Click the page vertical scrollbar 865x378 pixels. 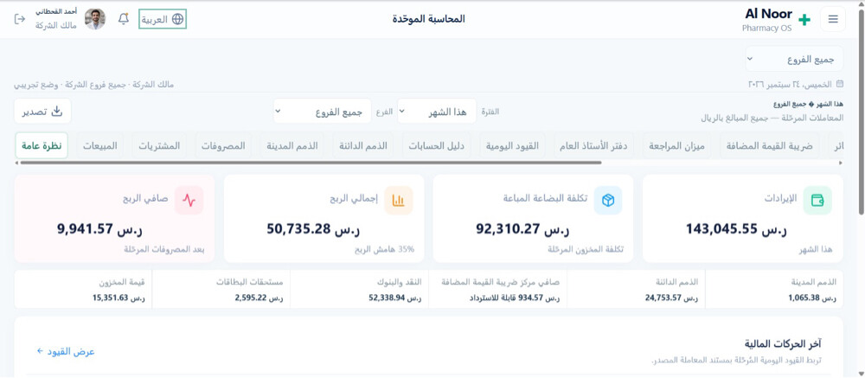tap(862, 111)
